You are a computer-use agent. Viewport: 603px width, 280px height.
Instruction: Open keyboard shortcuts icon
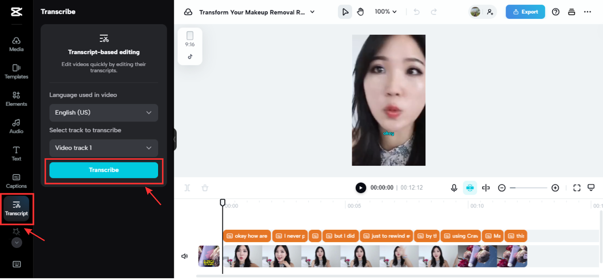coord(16,264)
